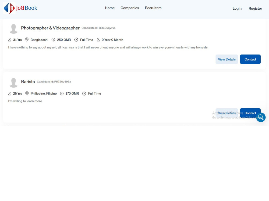This screenshot has width=269, height=201.
Task: Click the age icon beside 25 Yrs
Action: (x=10, y=94)
